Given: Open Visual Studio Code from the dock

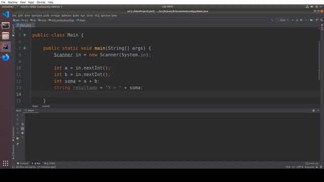Looking at the screenshot, I should (6, 15).
